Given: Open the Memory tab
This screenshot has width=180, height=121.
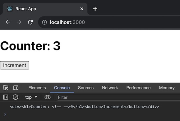Looking at the screenshot, I should (167, 88).
